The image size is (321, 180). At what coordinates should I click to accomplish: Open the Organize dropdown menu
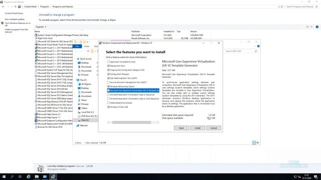[x=41, y=26]
